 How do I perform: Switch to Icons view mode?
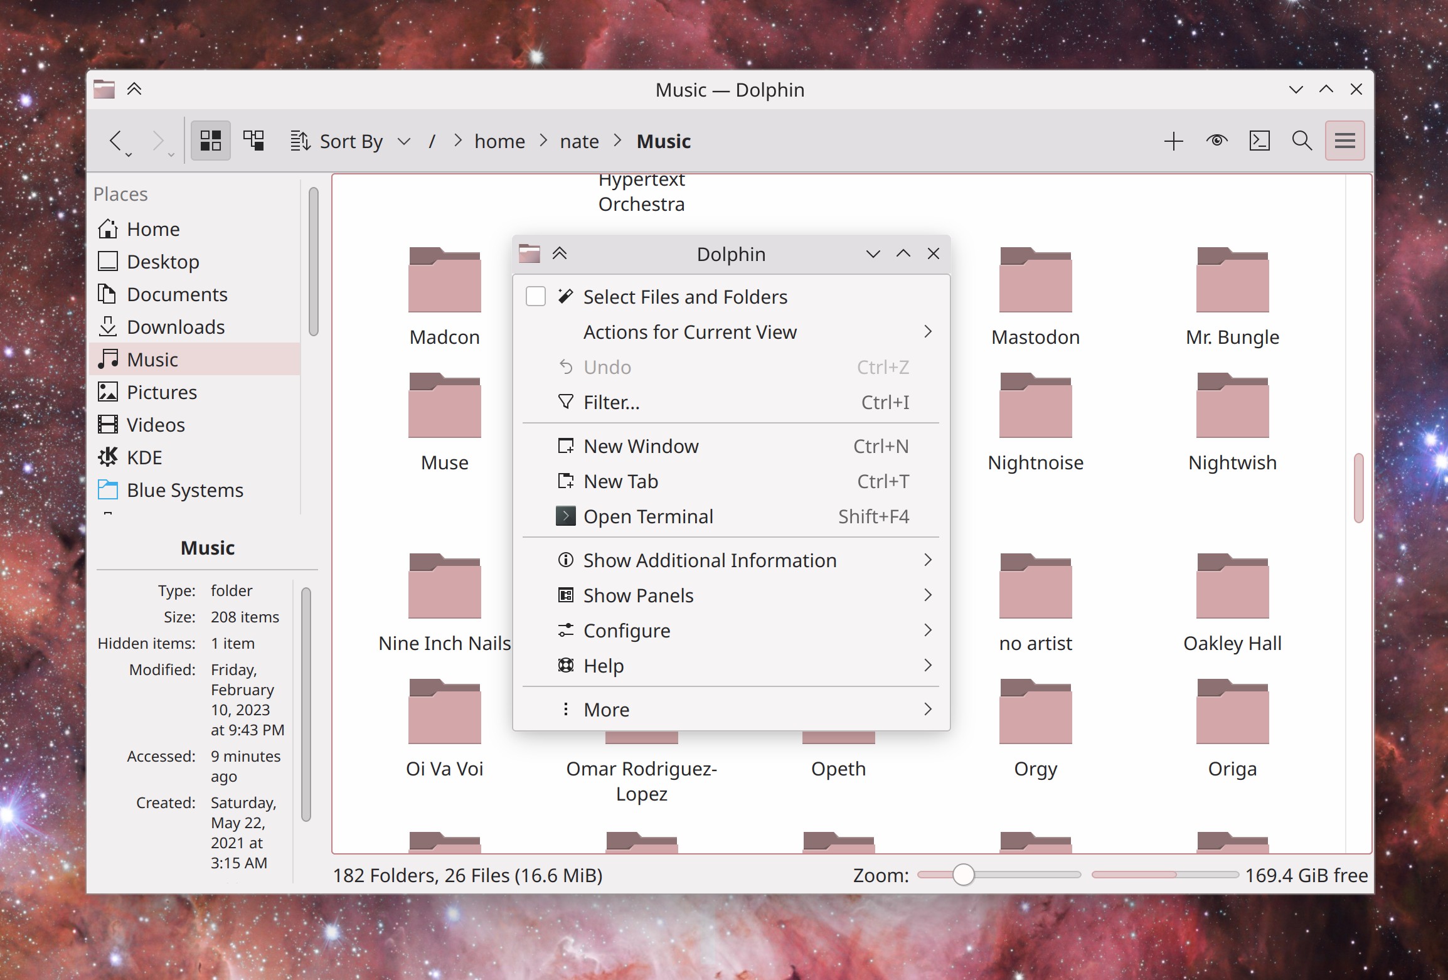[211, 141]
